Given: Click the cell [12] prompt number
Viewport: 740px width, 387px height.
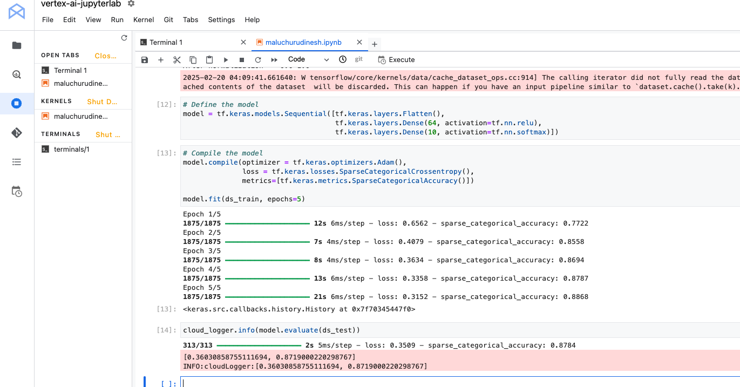Looking at the screenshot, I should coord(167,104).
